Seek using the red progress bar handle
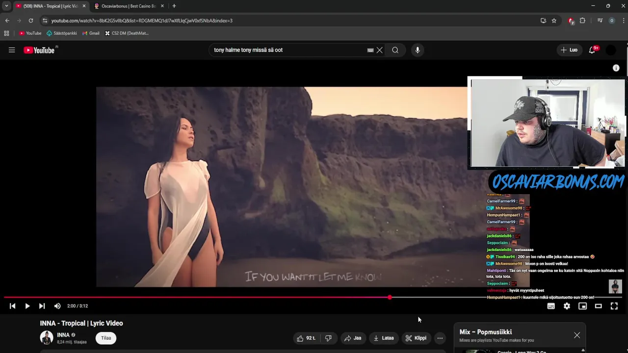The image size is (628, 353). (x=390, y=297)
